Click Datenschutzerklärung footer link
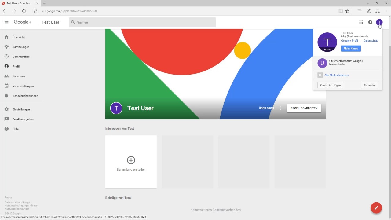The height and width of the screenshot is (220, 391). (17, 202)
